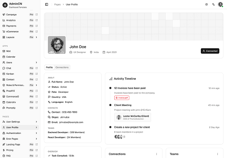This screenshot has height=158, width=227.
Task: Open Chat external link icon
Action: [37, 68]
